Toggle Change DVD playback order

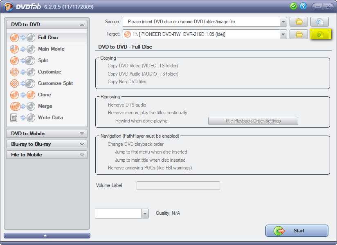[136, 144]
